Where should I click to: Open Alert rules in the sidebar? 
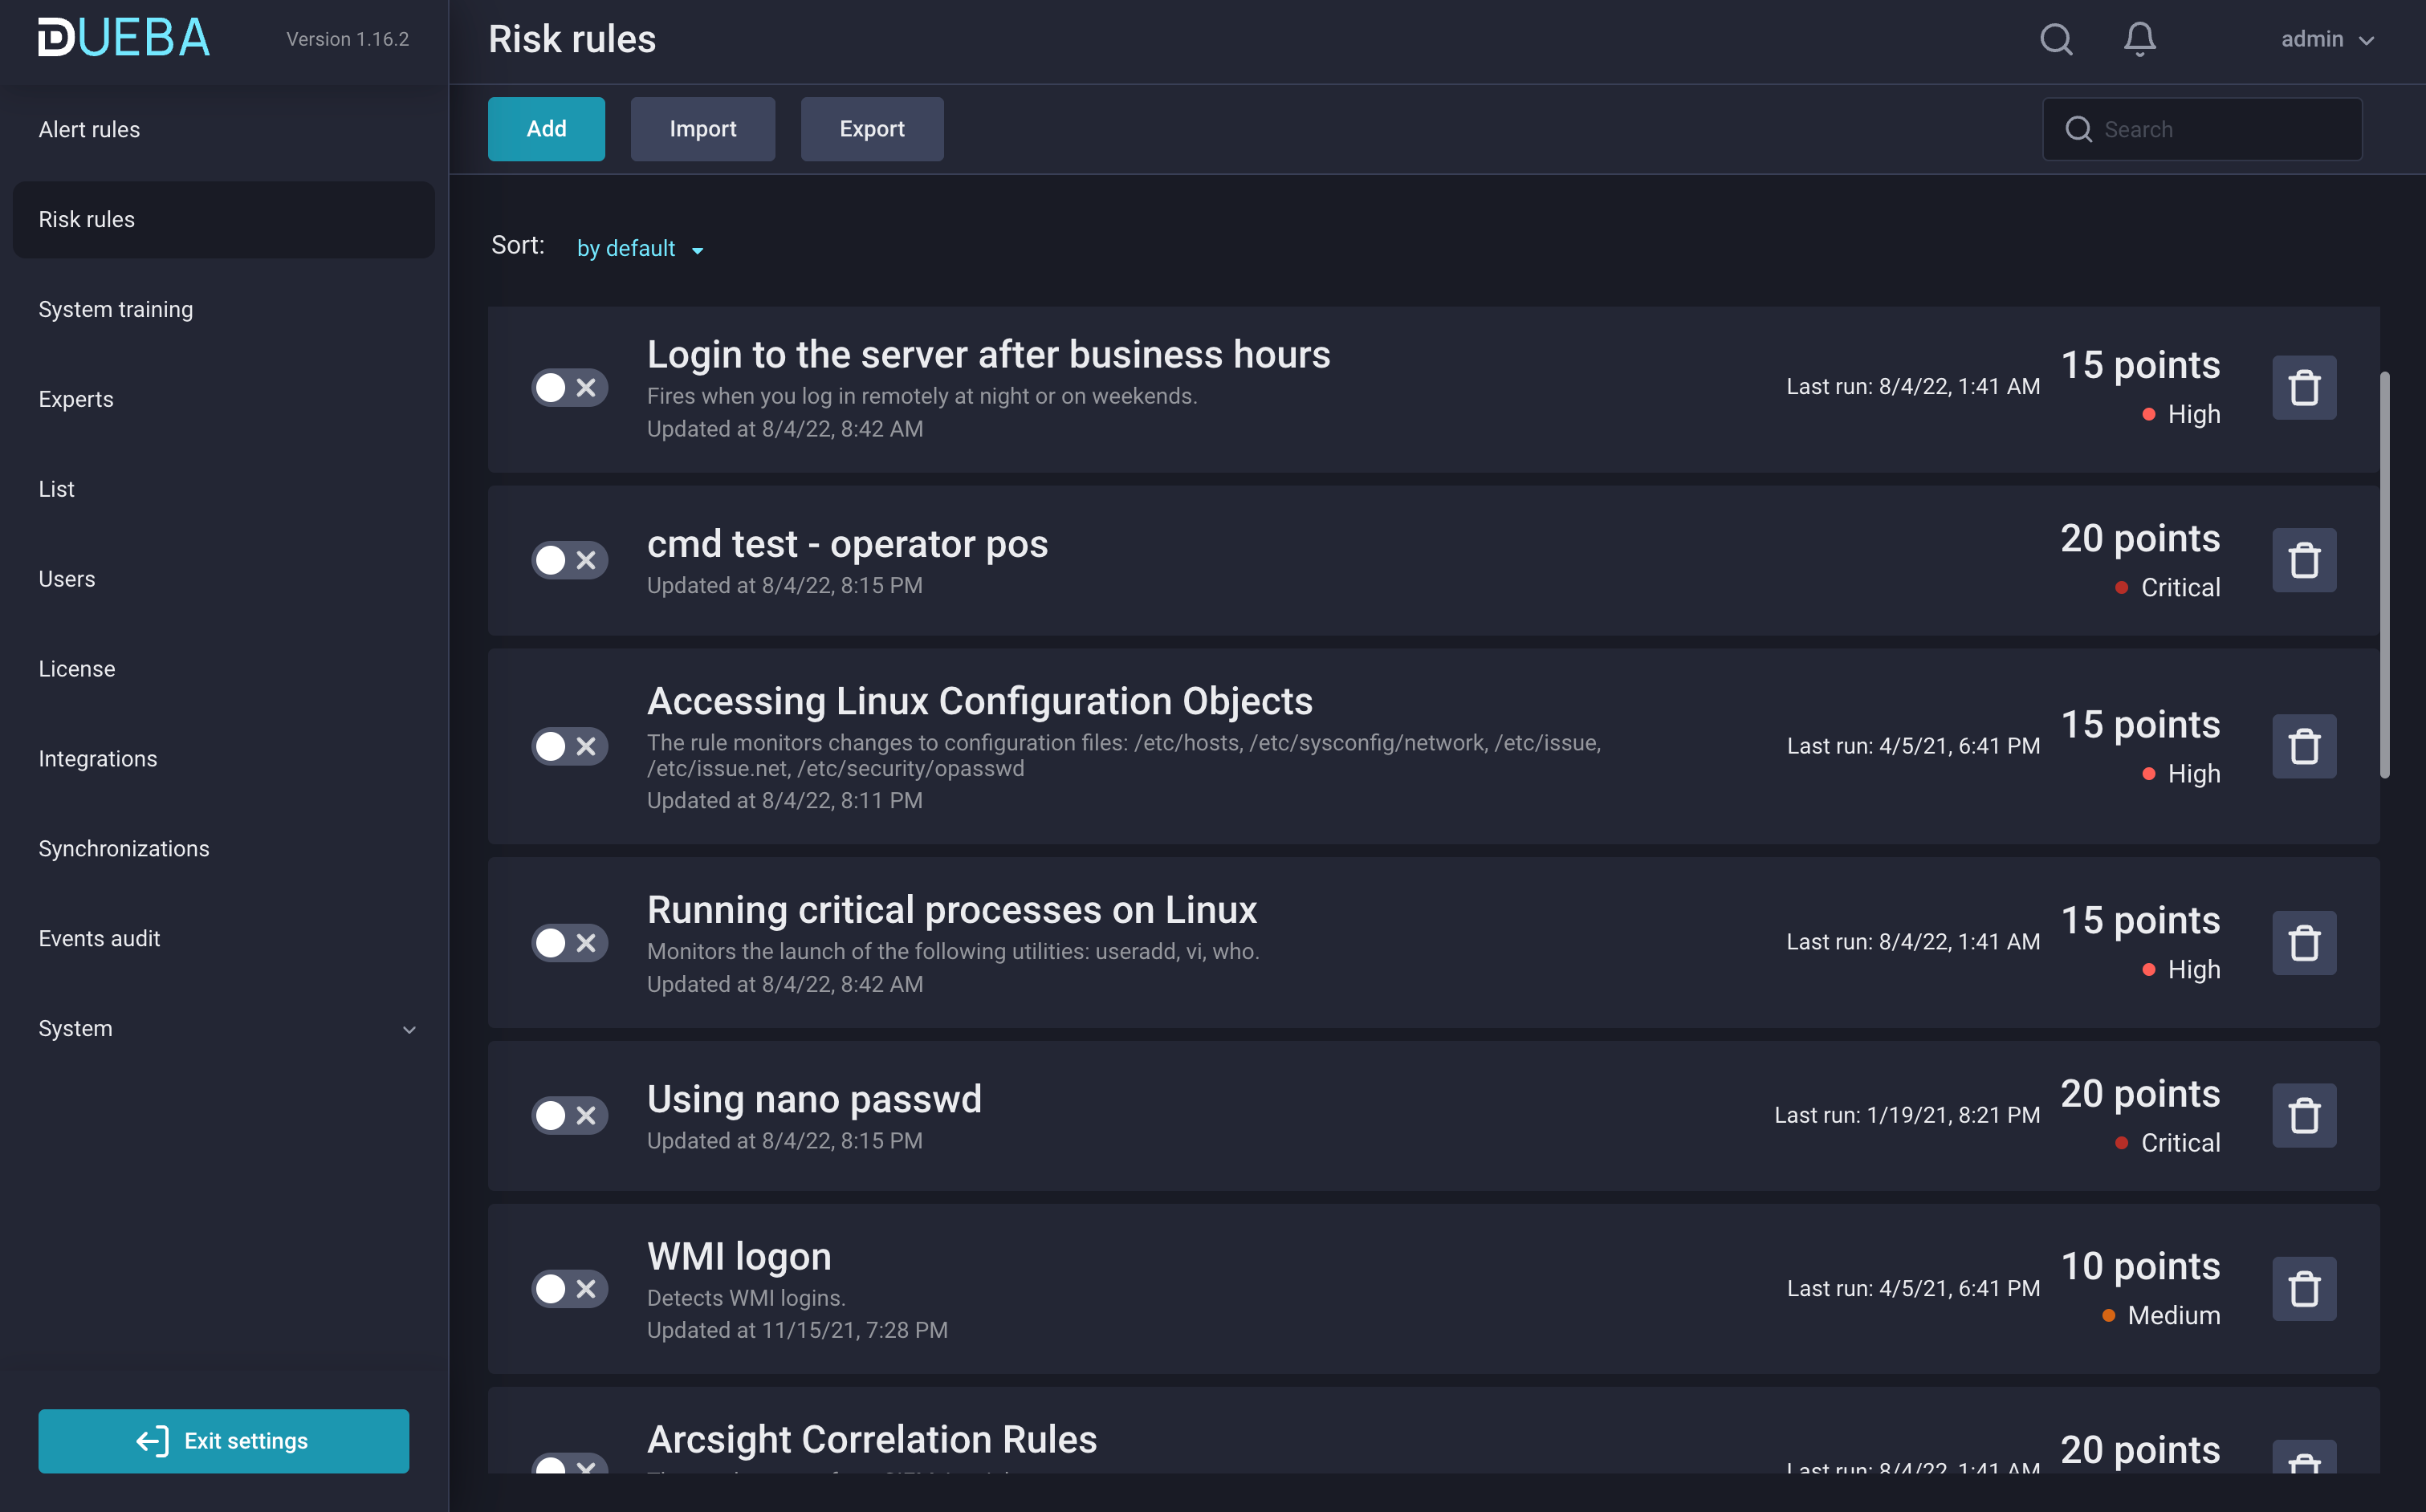click(89, 129)
